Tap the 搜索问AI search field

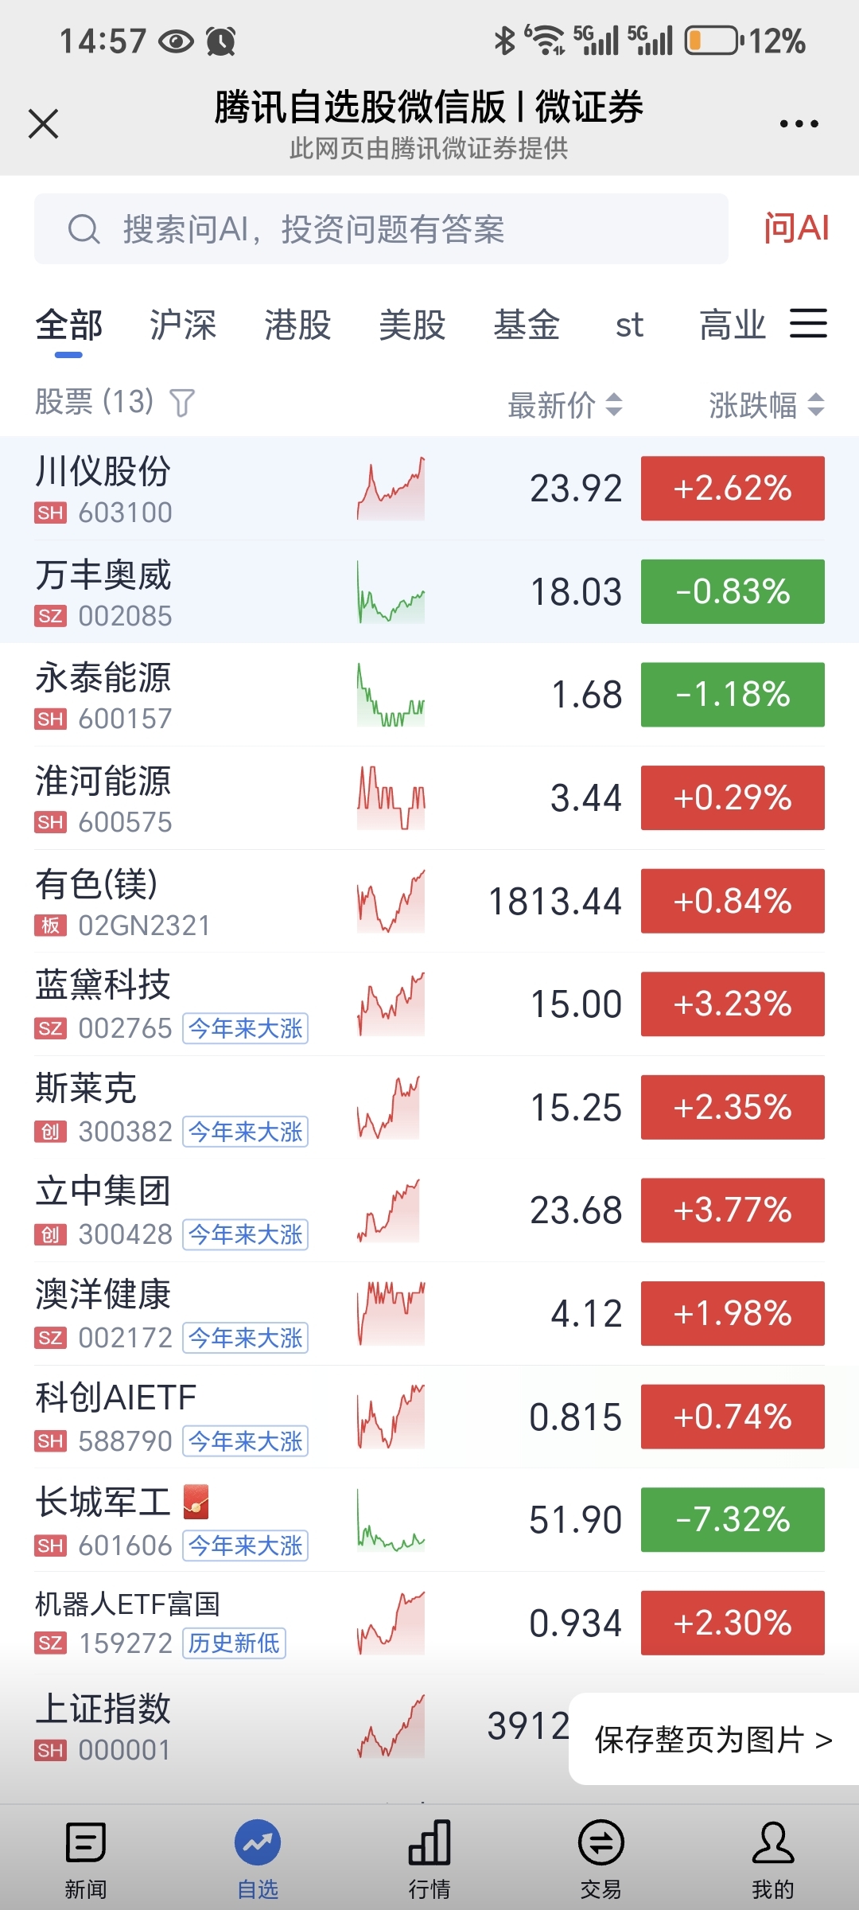pyautogui.click(x=381, y=229)
